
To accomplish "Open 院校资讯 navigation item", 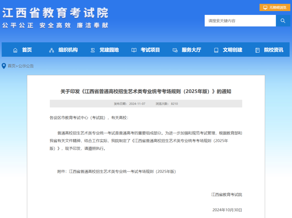I will (274, 50).
